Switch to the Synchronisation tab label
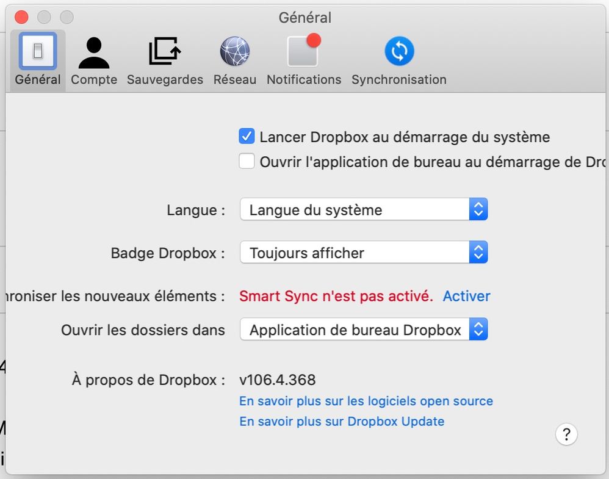Viewport: 609px width, 479px height. coord(399,80)
